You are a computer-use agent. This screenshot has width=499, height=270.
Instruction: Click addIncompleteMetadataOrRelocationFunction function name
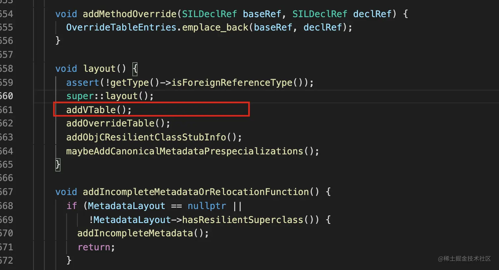coord(196,192)
